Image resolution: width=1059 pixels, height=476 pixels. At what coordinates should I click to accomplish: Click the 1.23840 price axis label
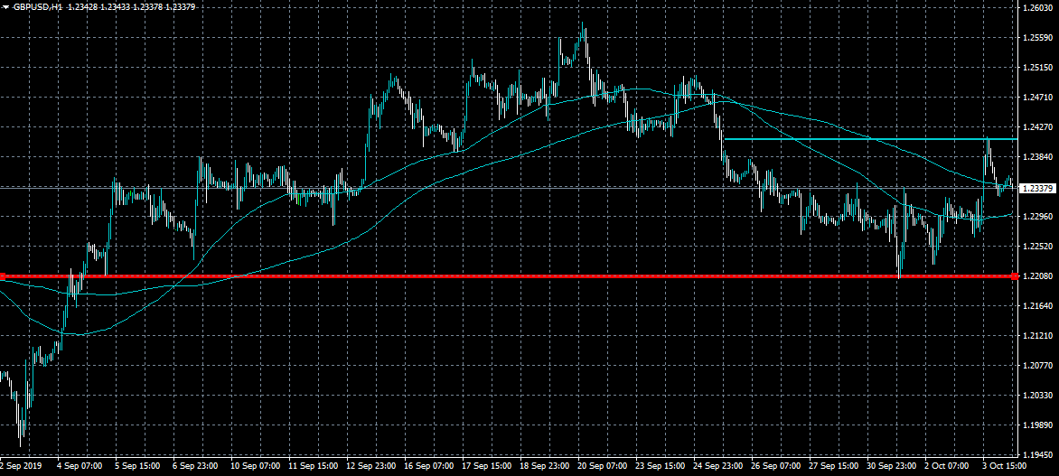1037,156
